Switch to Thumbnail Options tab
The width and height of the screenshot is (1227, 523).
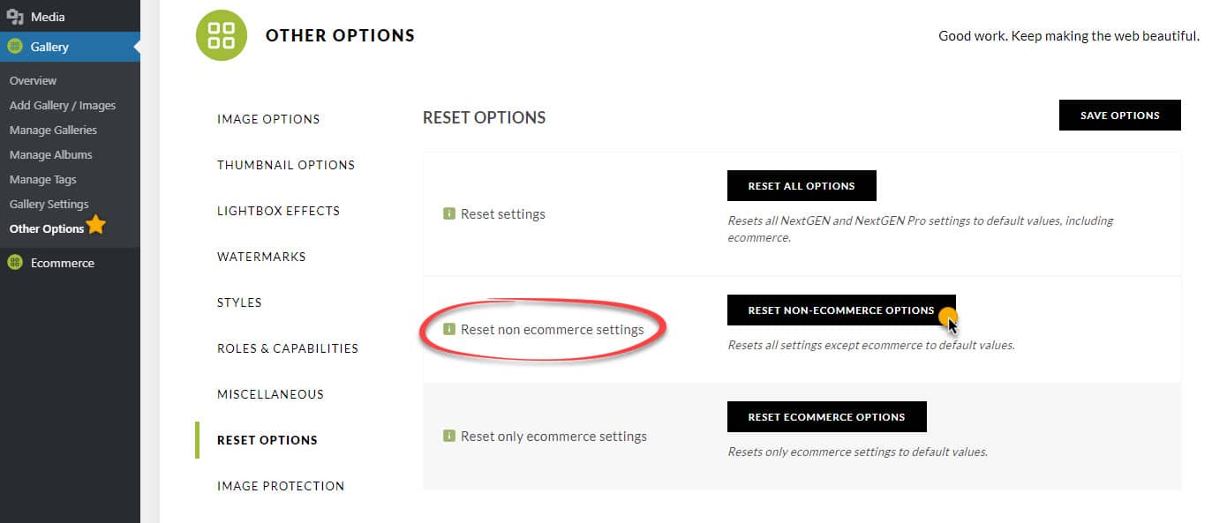(286, 165)
